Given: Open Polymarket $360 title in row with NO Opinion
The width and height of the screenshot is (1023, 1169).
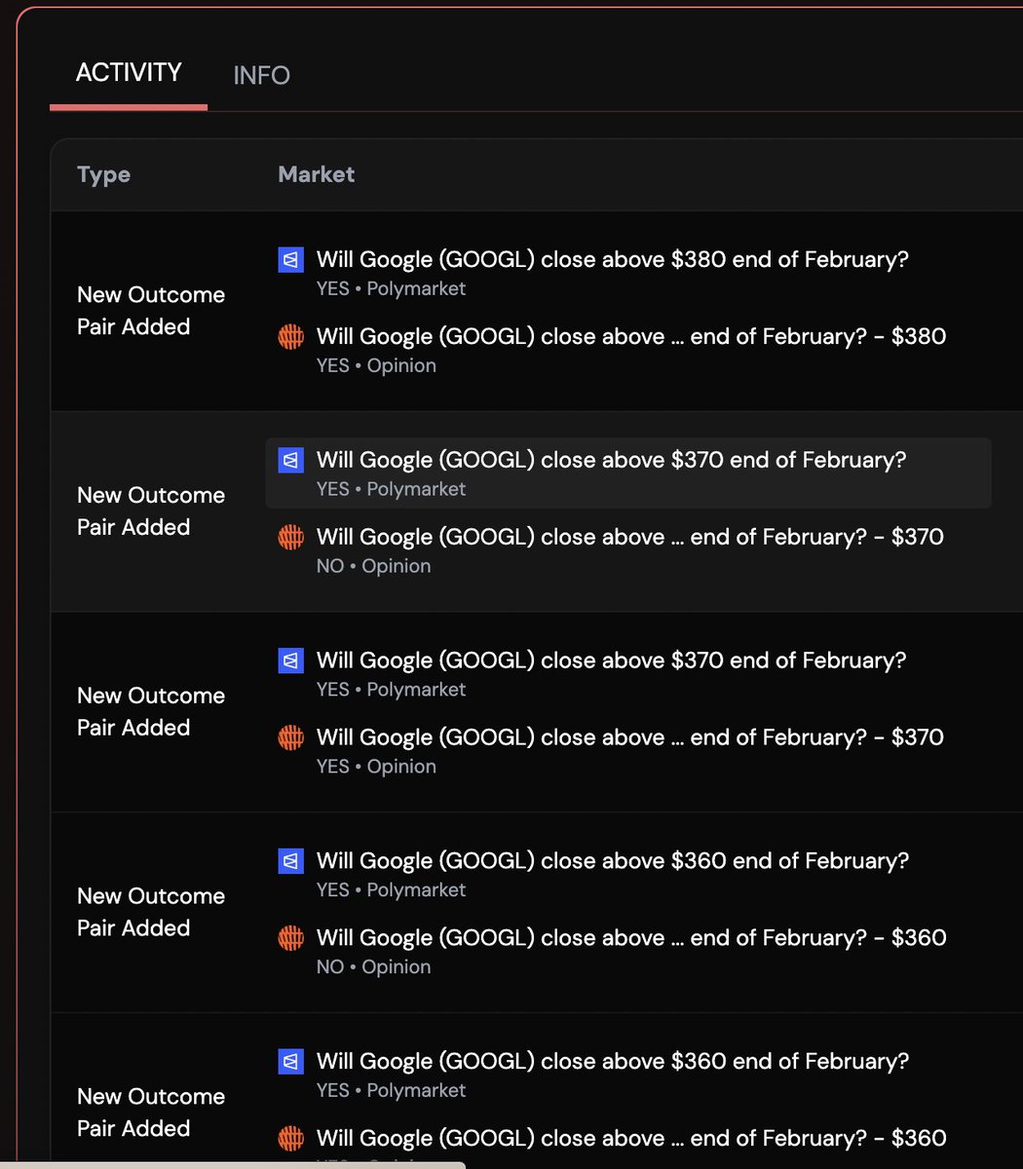Looking at the screenshot, I should click(612, 862).
